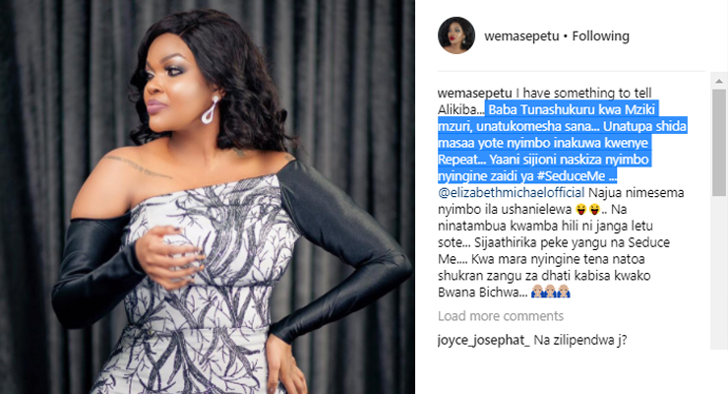
Task: Open wemasepetu username in the post header
Action: coord(521,36)
